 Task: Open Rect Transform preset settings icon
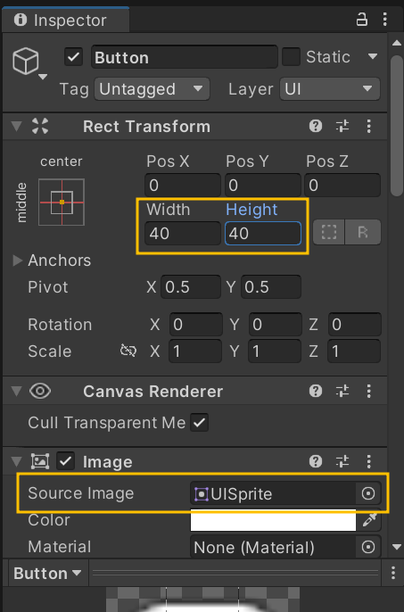point(342,126)
